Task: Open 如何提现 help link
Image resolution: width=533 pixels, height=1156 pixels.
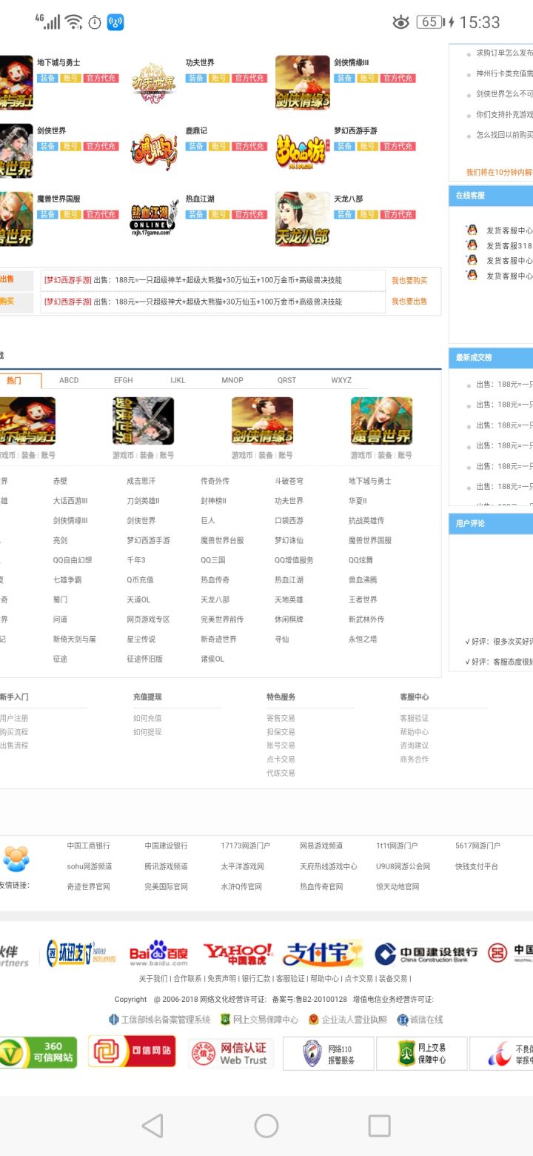Action: coord(147,732)
